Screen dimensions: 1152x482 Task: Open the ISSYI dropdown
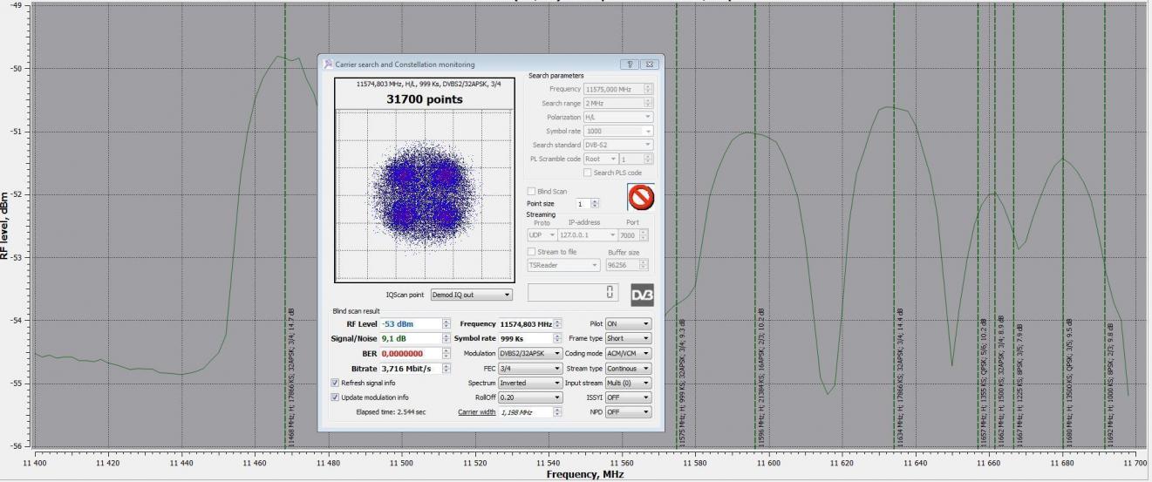coord(630,397)
